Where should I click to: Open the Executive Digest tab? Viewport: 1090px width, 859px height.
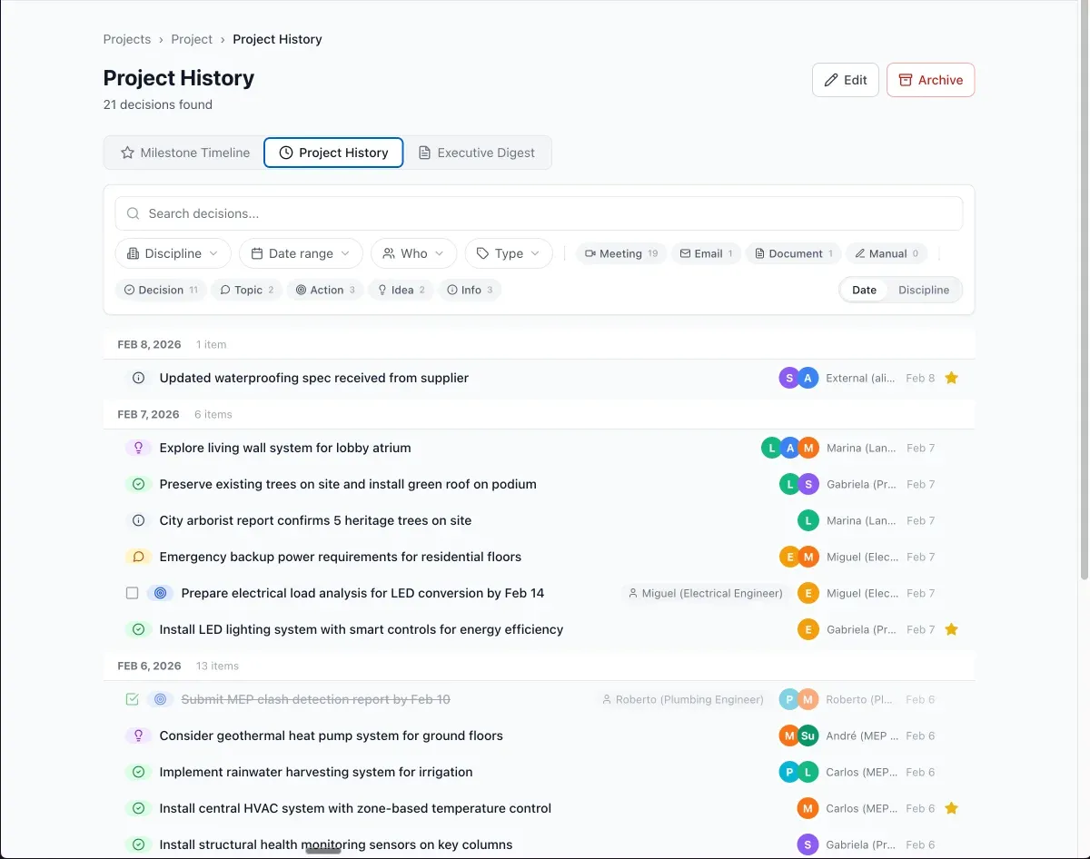click(476, 153)
